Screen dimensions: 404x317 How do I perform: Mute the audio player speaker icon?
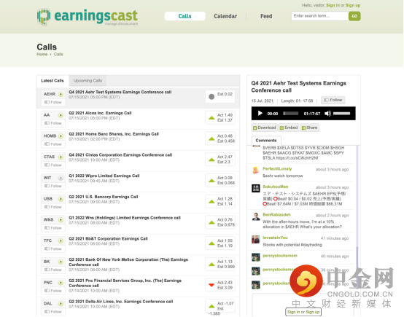(x=327, y=114)
